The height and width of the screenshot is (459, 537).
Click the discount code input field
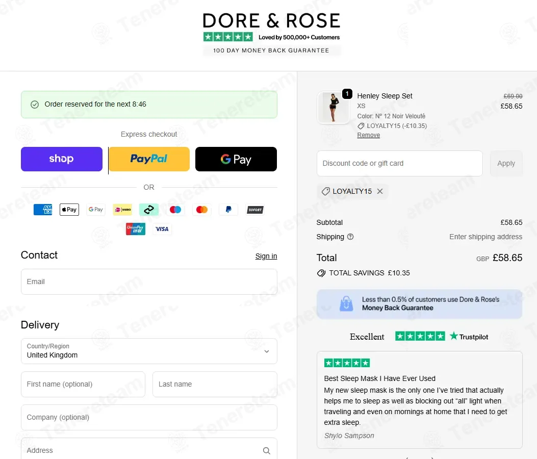point(400,163)
